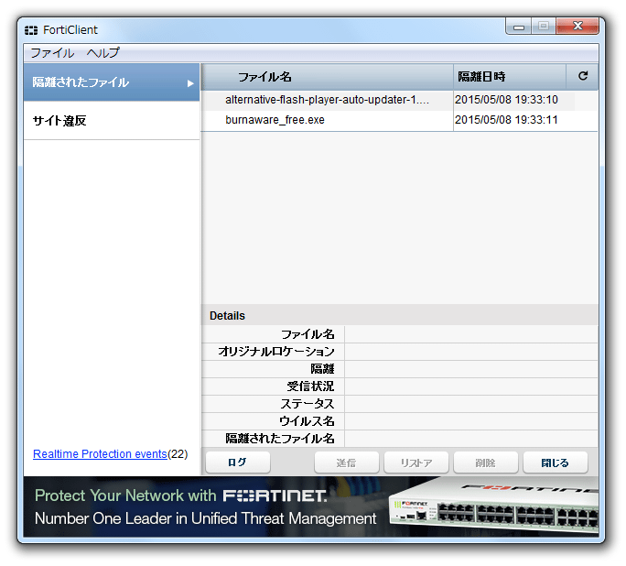Click the 受信状況 detail label
626x566 pixels.
[x=310, y=386]
